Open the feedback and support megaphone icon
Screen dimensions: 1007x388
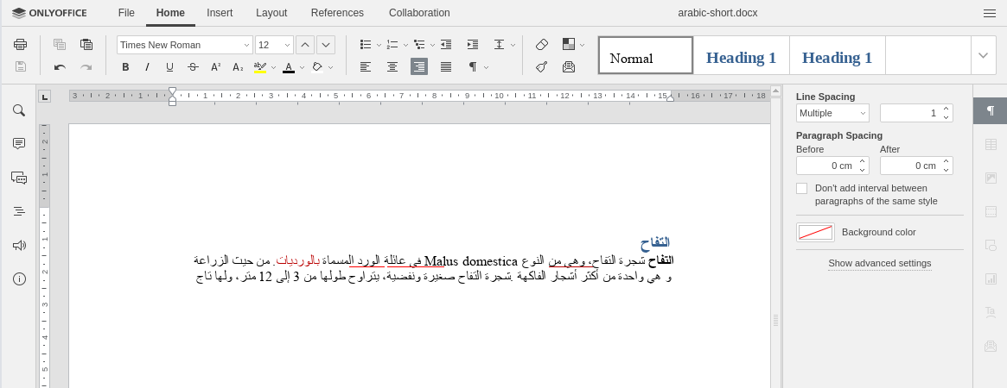pos(19,245)
